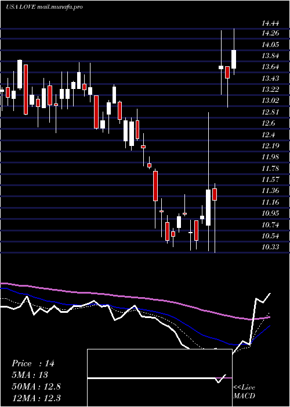Click the 13.64 price axis label
290x407 pixels.
(x=270, y=67)
